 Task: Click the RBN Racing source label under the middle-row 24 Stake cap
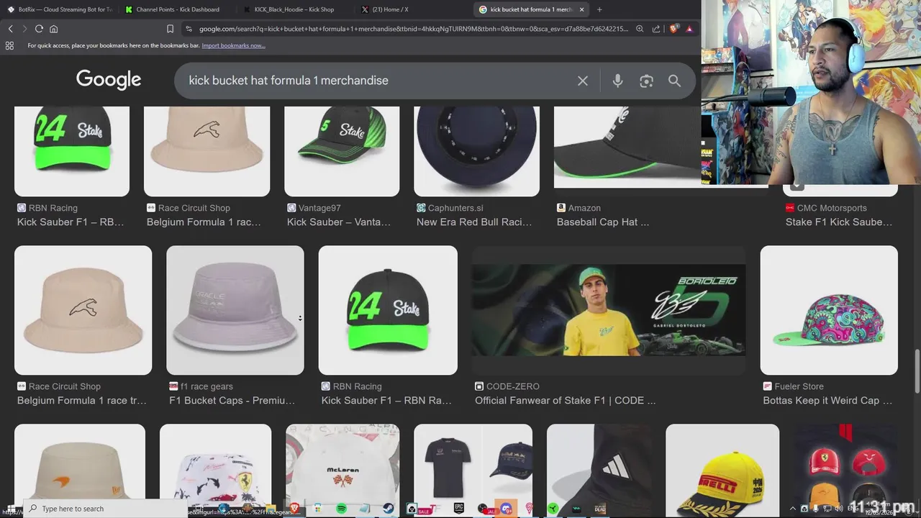(357, 386)
